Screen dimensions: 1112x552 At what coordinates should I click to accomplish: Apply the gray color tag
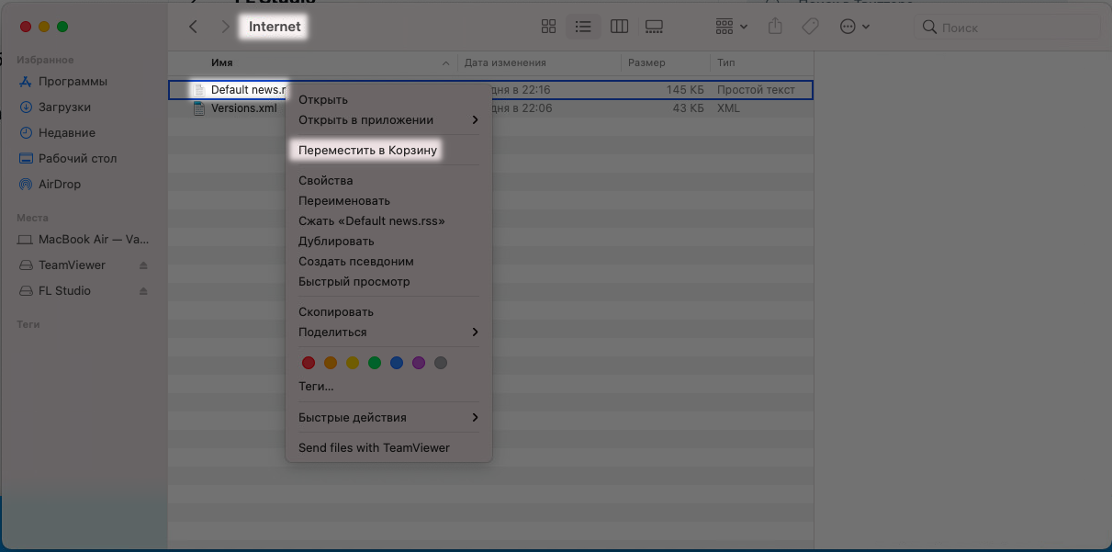[x=441, y=363]
